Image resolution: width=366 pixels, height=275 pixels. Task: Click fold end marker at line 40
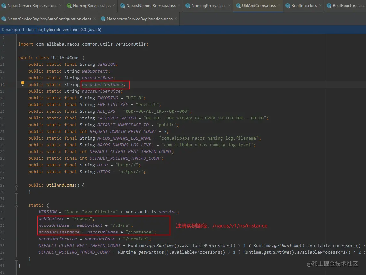point(16,259)
